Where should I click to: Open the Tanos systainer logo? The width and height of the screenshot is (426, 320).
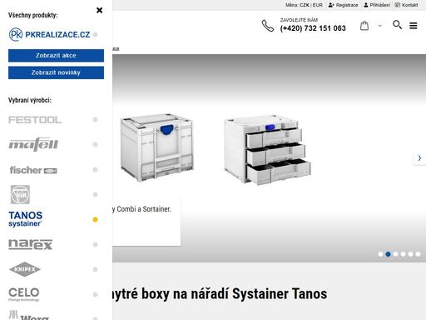[x=26, y=219]
